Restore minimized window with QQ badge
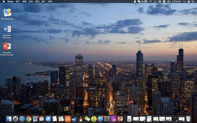This screenshot has width=197, height=123. point(143,119)
